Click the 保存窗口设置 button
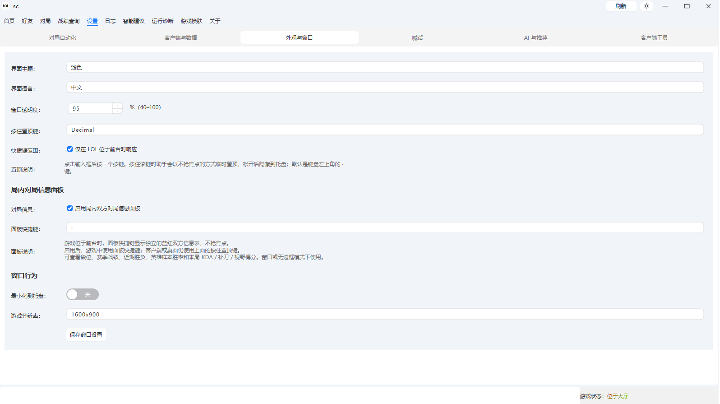This screenshot has width=720, height=404. tap(86, 334)
